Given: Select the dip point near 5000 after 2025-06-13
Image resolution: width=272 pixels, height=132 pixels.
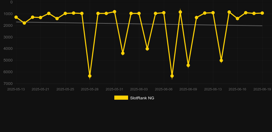Looking at the screenshot, I should pos(221,60).
